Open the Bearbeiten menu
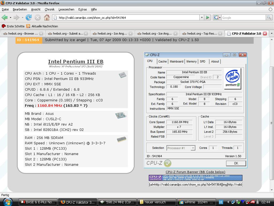 pos(20,9)
